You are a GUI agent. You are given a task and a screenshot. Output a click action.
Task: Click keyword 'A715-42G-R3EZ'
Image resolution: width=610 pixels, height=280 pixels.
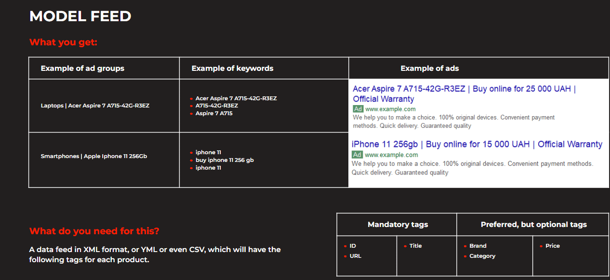coord(217,106)
